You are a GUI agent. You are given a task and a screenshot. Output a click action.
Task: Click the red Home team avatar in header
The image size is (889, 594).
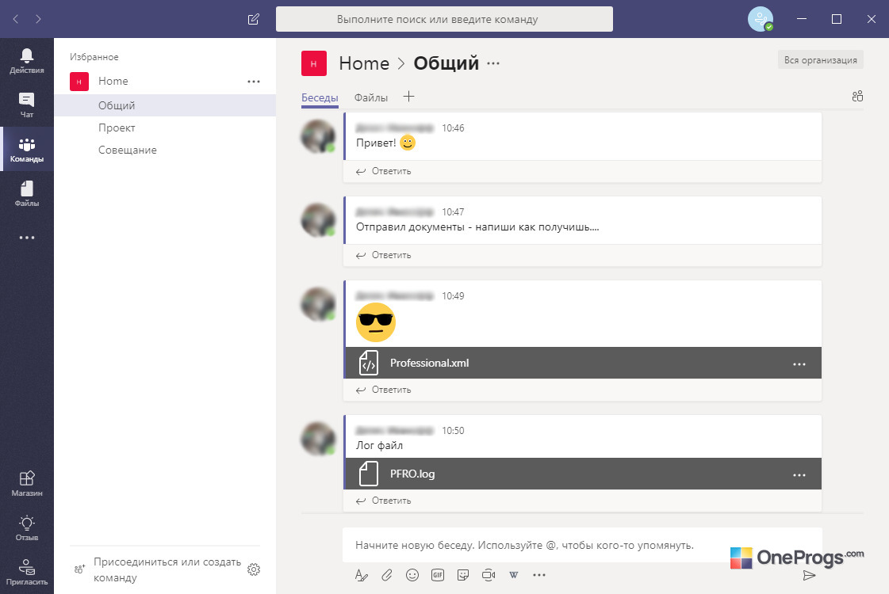point(313,63)
